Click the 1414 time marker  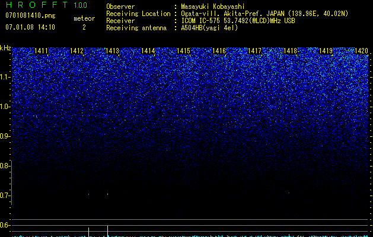click(148, 50)
